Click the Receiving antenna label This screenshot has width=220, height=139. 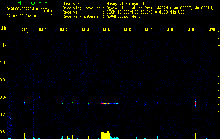pyautogui.click(x=80, y=16)
